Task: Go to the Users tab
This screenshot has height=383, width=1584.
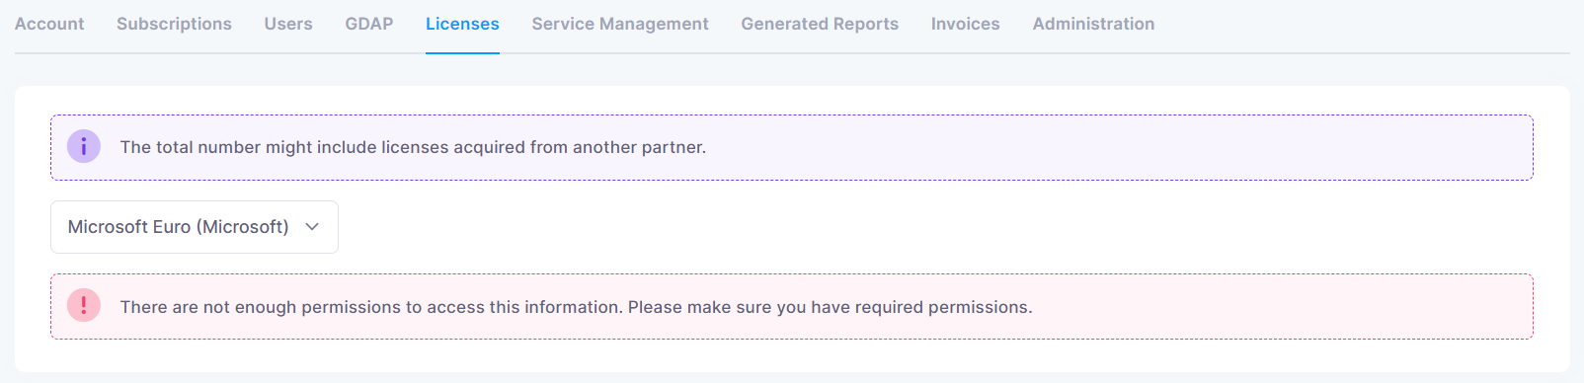Action: tap(288, 24)
